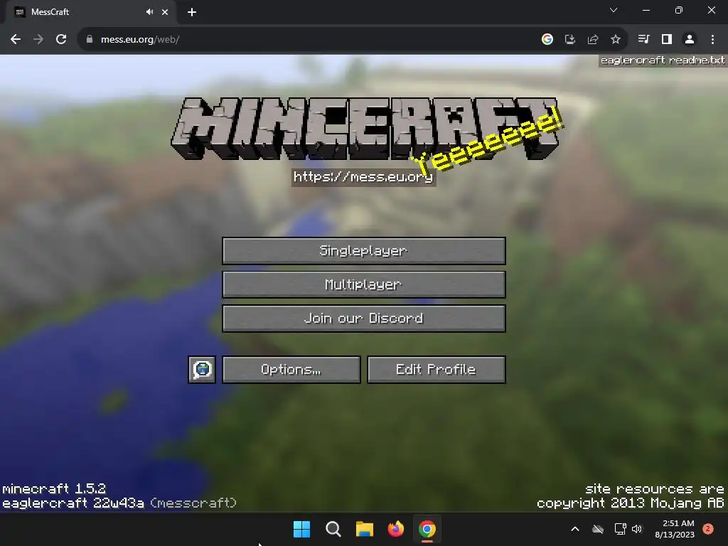Open the Chrome profile avatar menu
This screenshot has height=546, width=728.
[x=690, y=40]
